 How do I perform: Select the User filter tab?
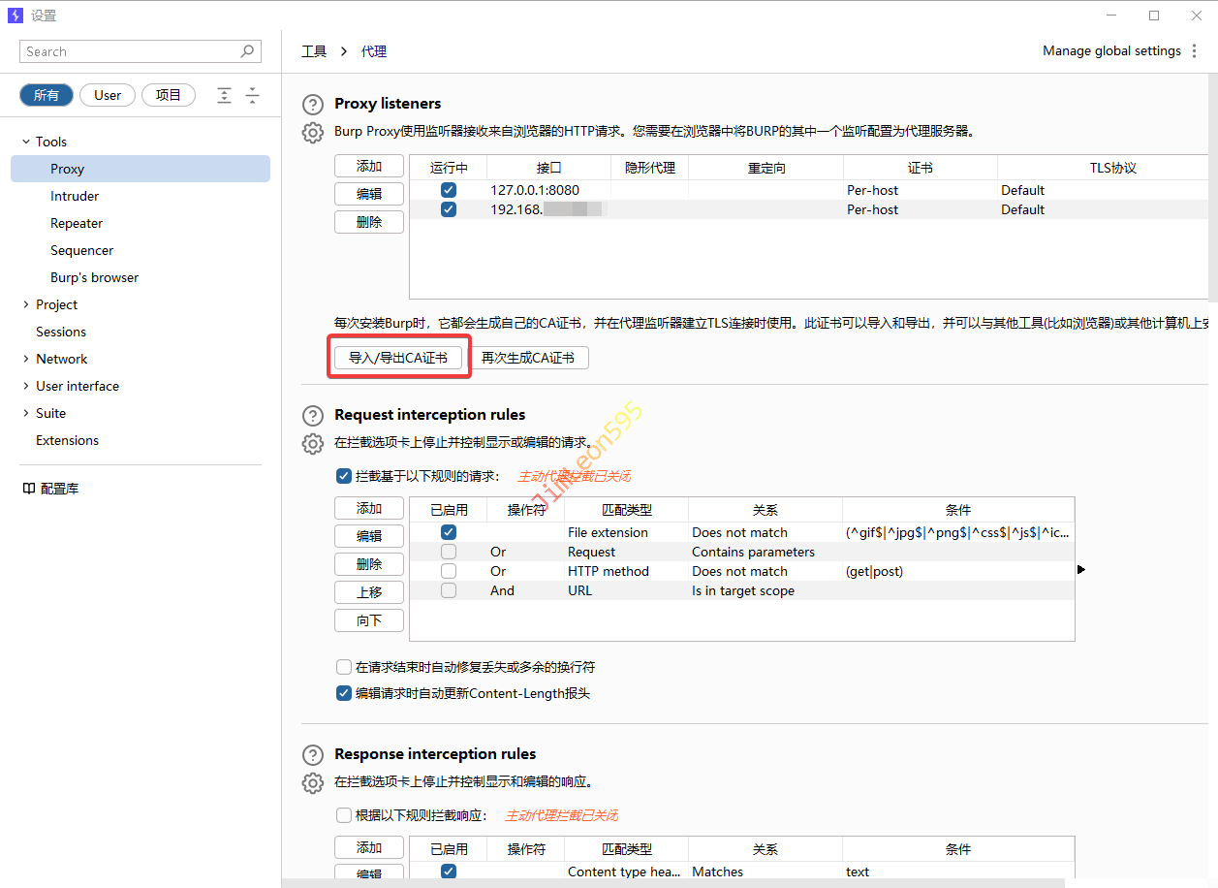(108, 95)
